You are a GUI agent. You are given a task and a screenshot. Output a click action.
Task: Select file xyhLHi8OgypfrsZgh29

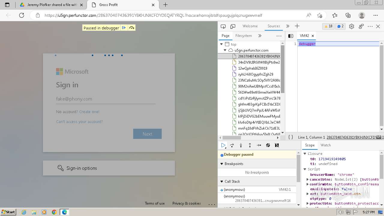(256, 74)
